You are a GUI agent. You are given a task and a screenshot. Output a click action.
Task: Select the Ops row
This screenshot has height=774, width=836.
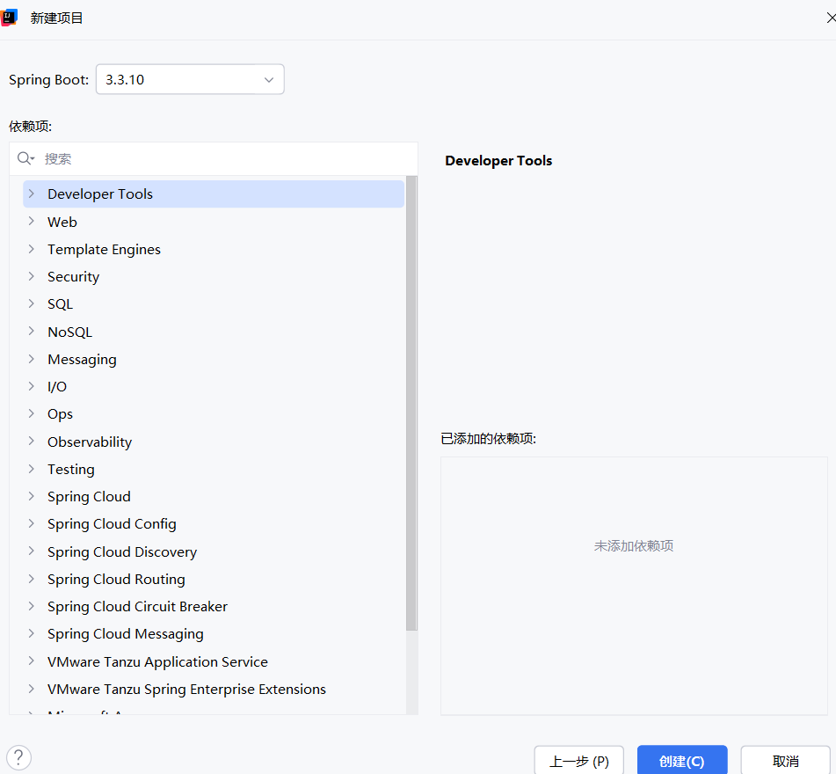point(214,414)
